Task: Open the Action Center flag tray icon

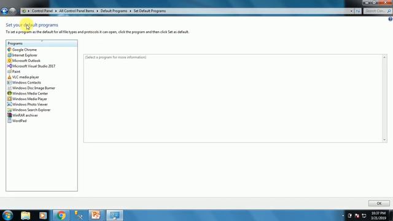Action: 357,215
